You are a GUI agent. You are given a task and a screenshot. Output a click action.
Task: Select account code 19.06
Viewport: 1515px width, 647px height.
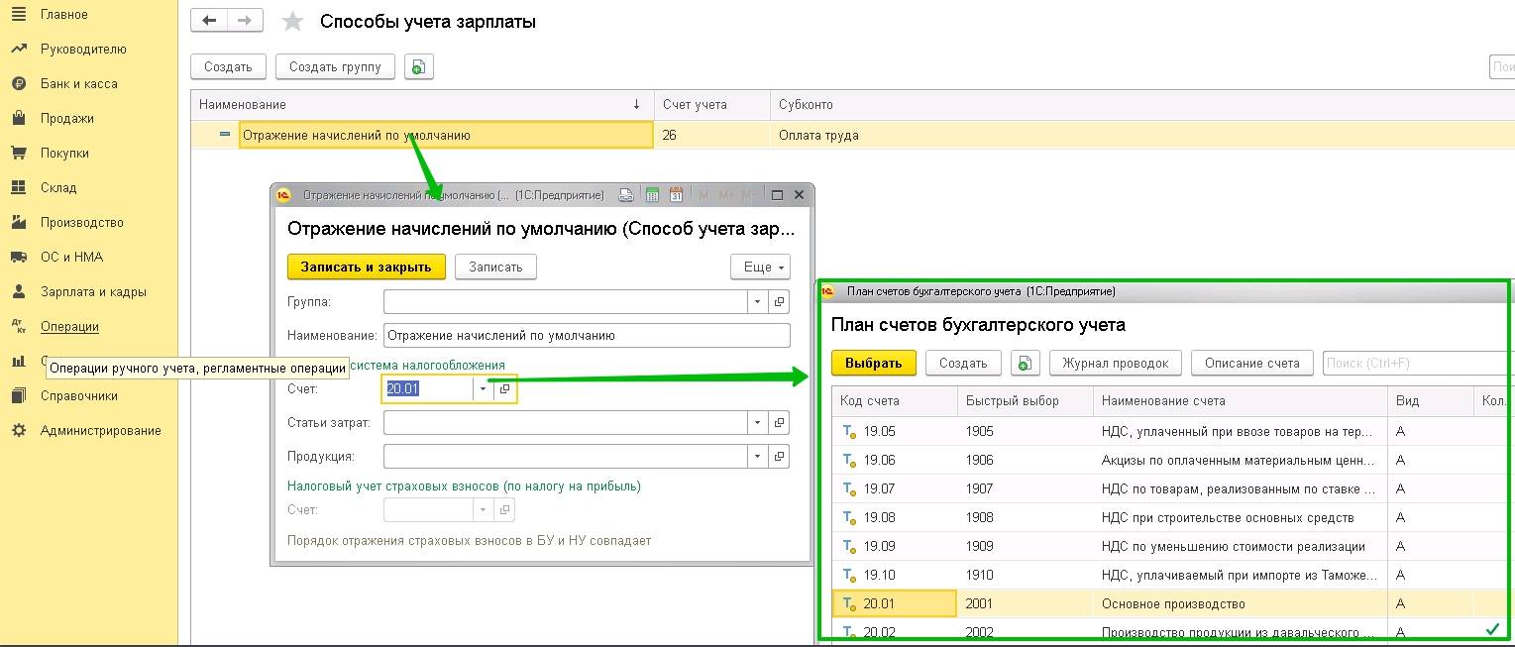pyautogui.click(x=879, y=460)
